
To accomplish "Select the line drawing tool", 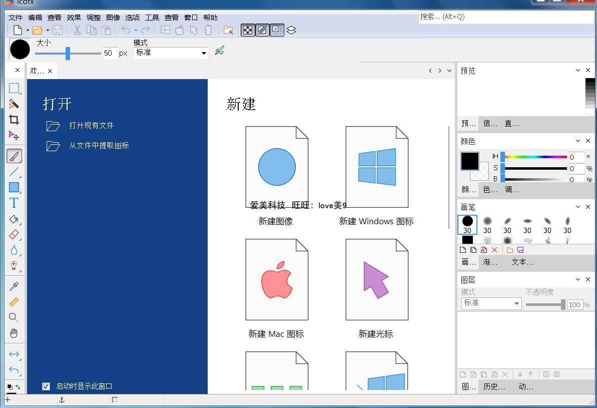I will tap(14, 172).
